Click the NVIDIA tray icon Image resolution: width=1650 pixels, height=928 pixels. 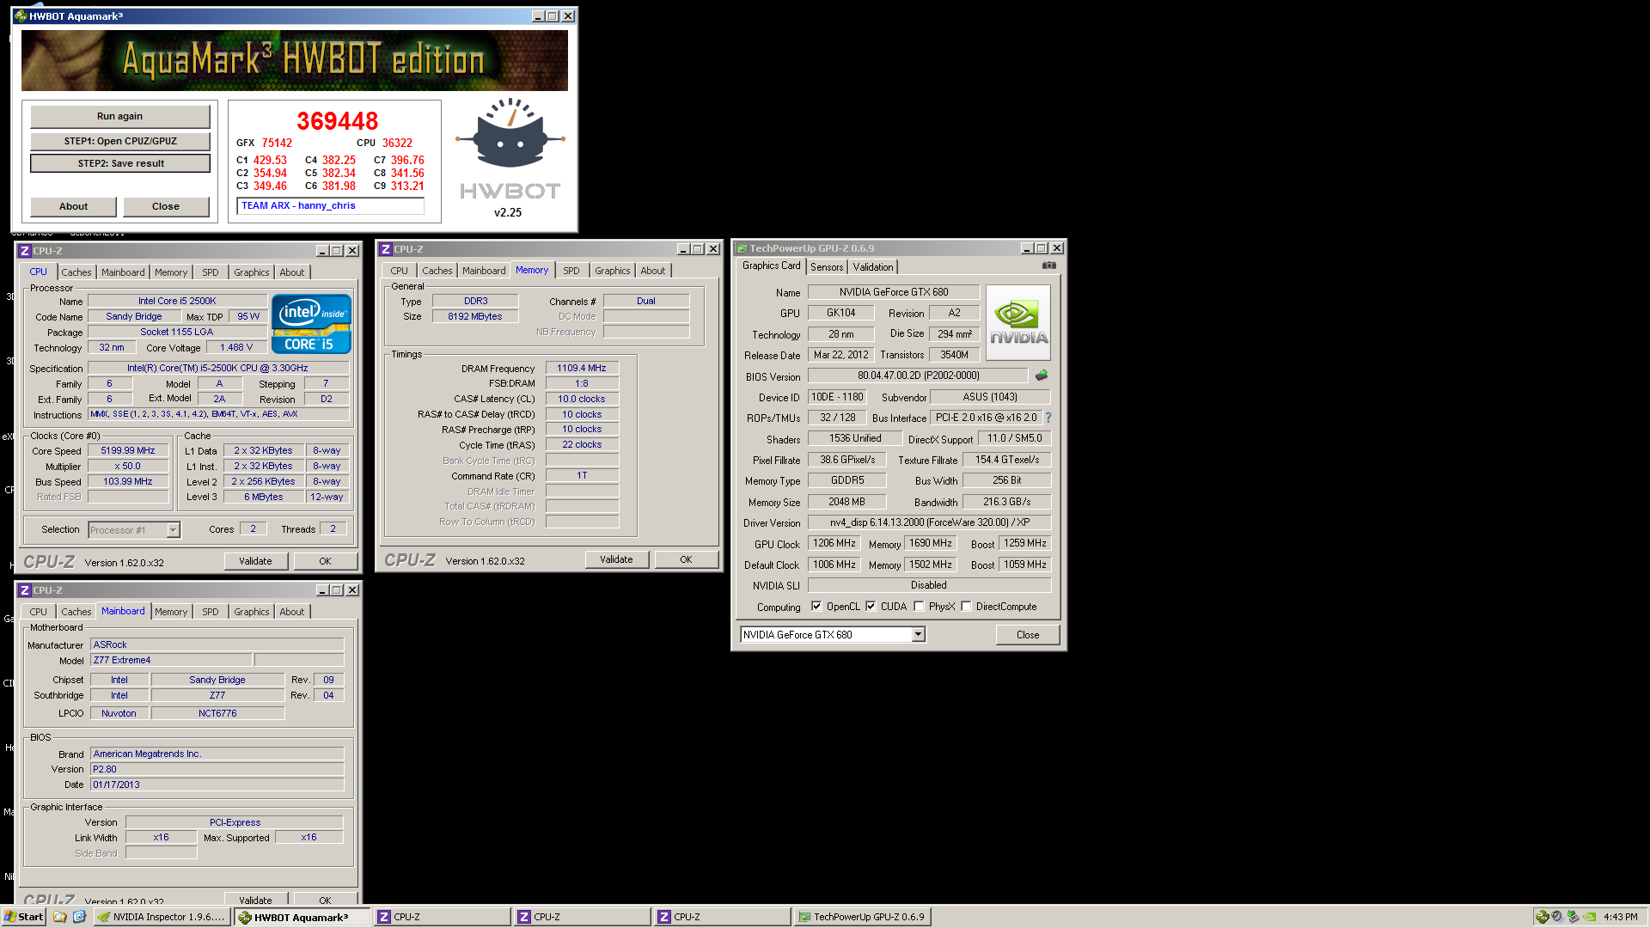[x=1589, y=917]
